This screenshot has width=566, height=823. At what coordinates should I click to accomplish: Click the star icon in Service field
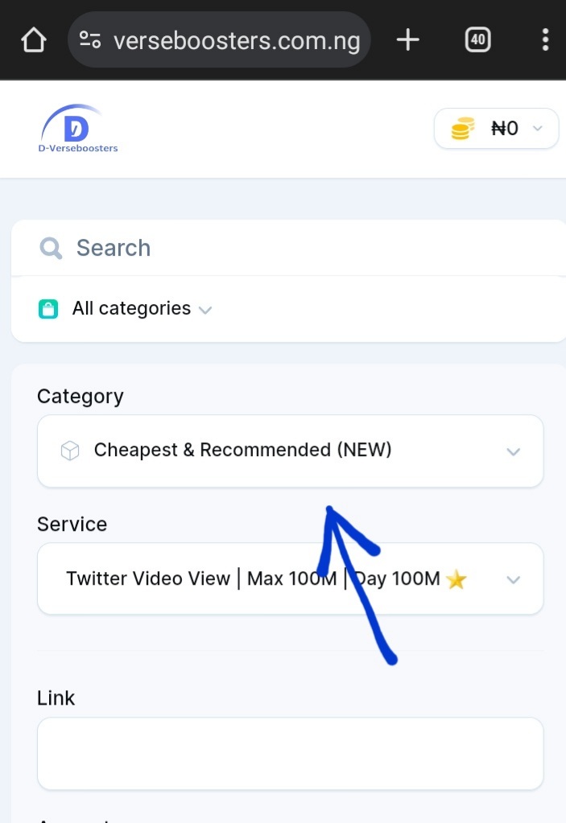coord(456,579)
